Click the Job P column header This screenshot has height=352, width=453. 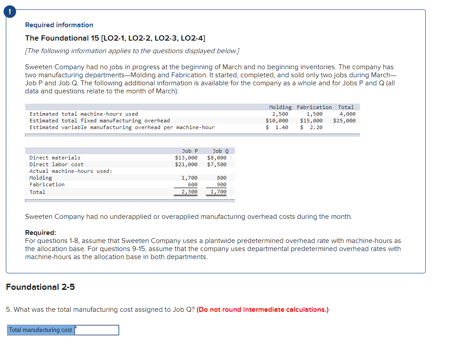190,151
